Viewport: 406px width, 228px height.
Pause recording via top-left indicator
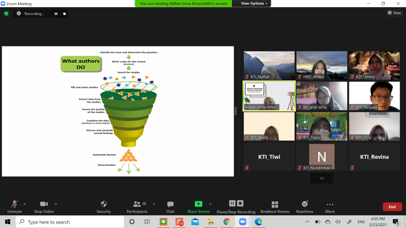(x=56, y=14)
